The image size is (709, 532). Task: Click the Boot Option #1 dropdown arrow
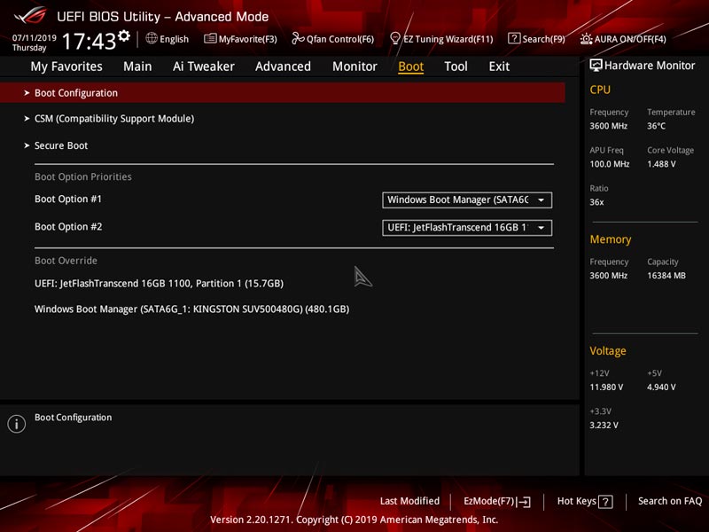pyautogui.click(x=541, y=200)
